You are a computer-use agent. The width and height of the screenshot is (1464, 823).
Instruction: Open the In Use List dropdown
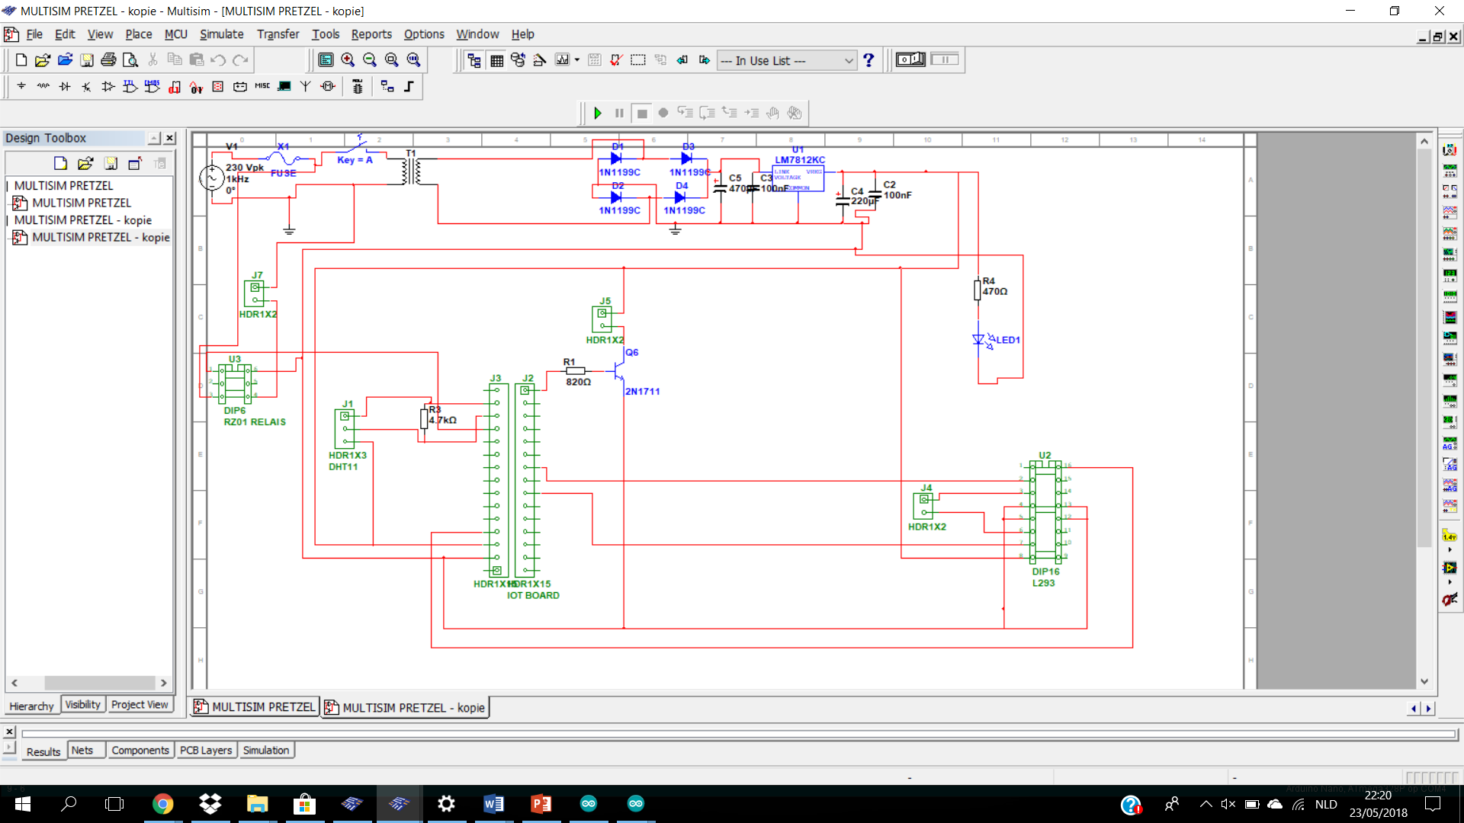[787, 61]
